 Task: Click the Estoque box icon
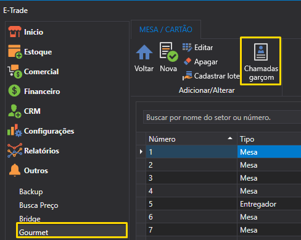(15, 51)
